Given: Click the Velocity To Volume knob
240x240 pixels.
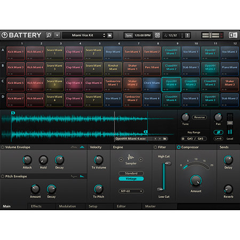Looking at the screenshot, I should [x=99, y=160].
